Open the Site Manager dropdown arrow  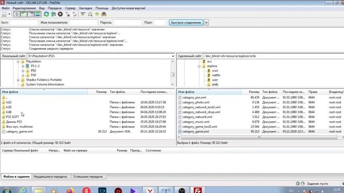(x=9, y=14)
